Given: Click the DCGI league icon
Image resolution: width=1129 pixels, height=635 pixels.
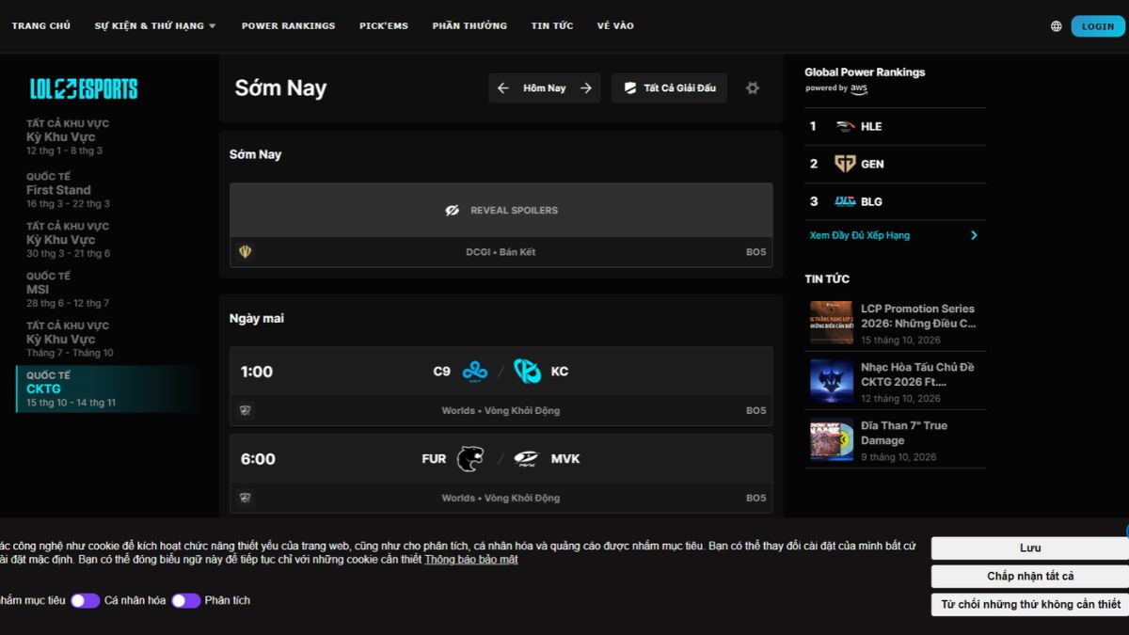Looking at the screenshot, I should [x=246, y=252].
